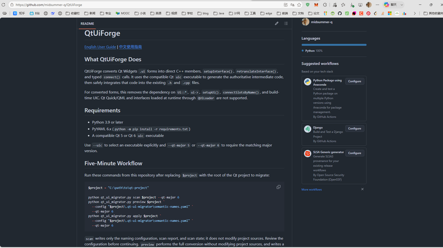Open the 小说 bookmark folder
The width and height of the screenshot is (443, 248).
140,13
